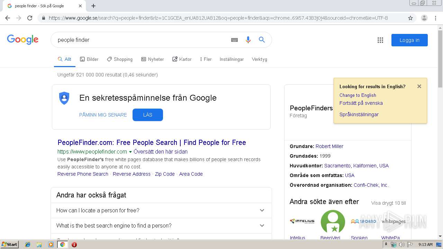Click Översätt den här sidan link
The height and width of the screenshot is (249, 443).
click(161, 152)
